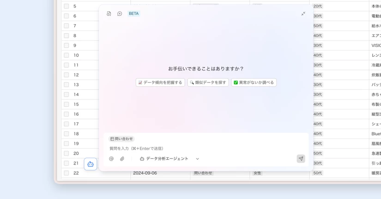Toggle the robot assistant launcher button
Image resolution: width=381 pixels, height=199 pixels.
point(91,164)
